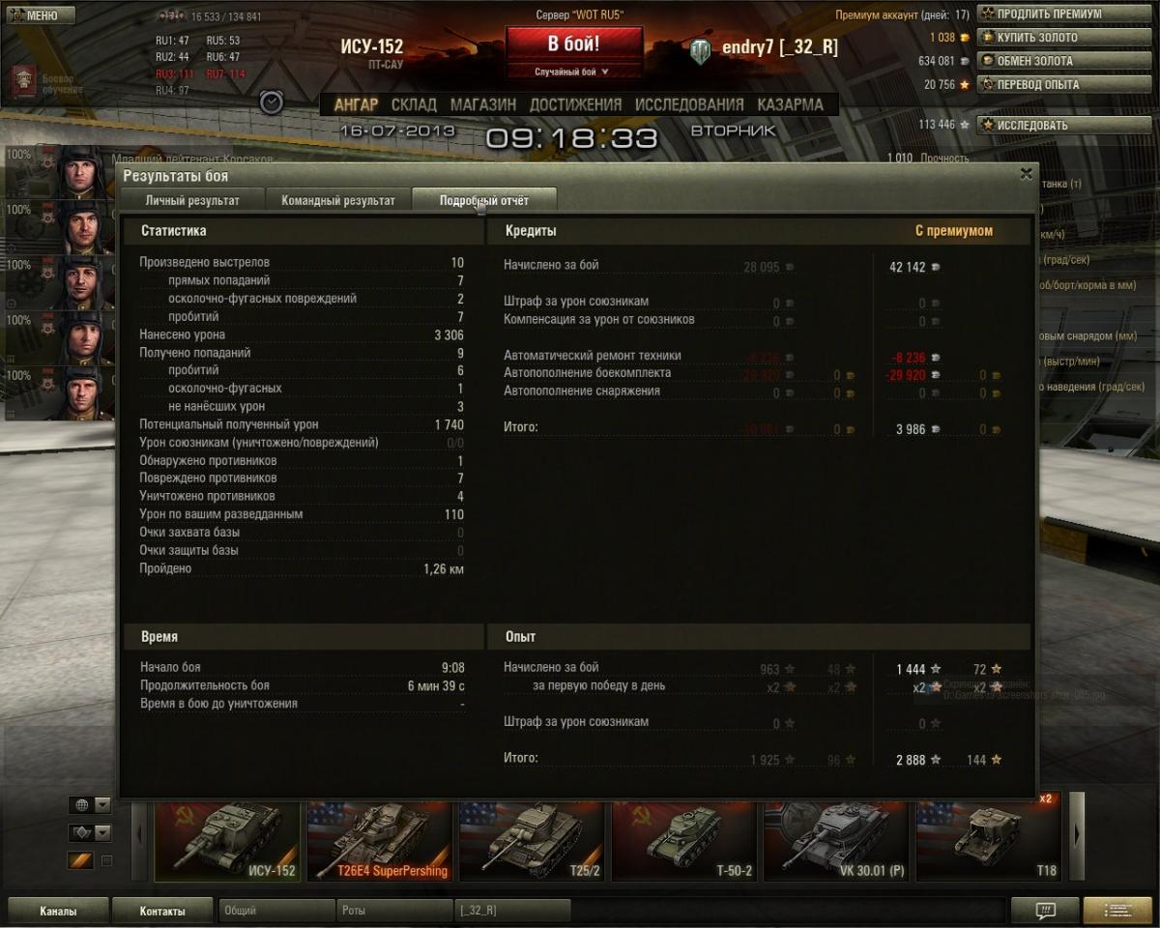Toggle the elite tanks orange stripe filter
The image size is (1160, 928).
[79, 860]
